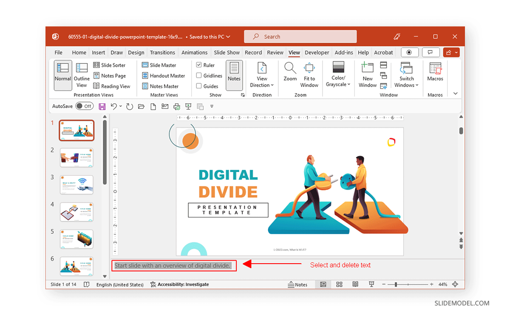Click the Fit to Window icon

pyautogui.click(x=309, y=74)
